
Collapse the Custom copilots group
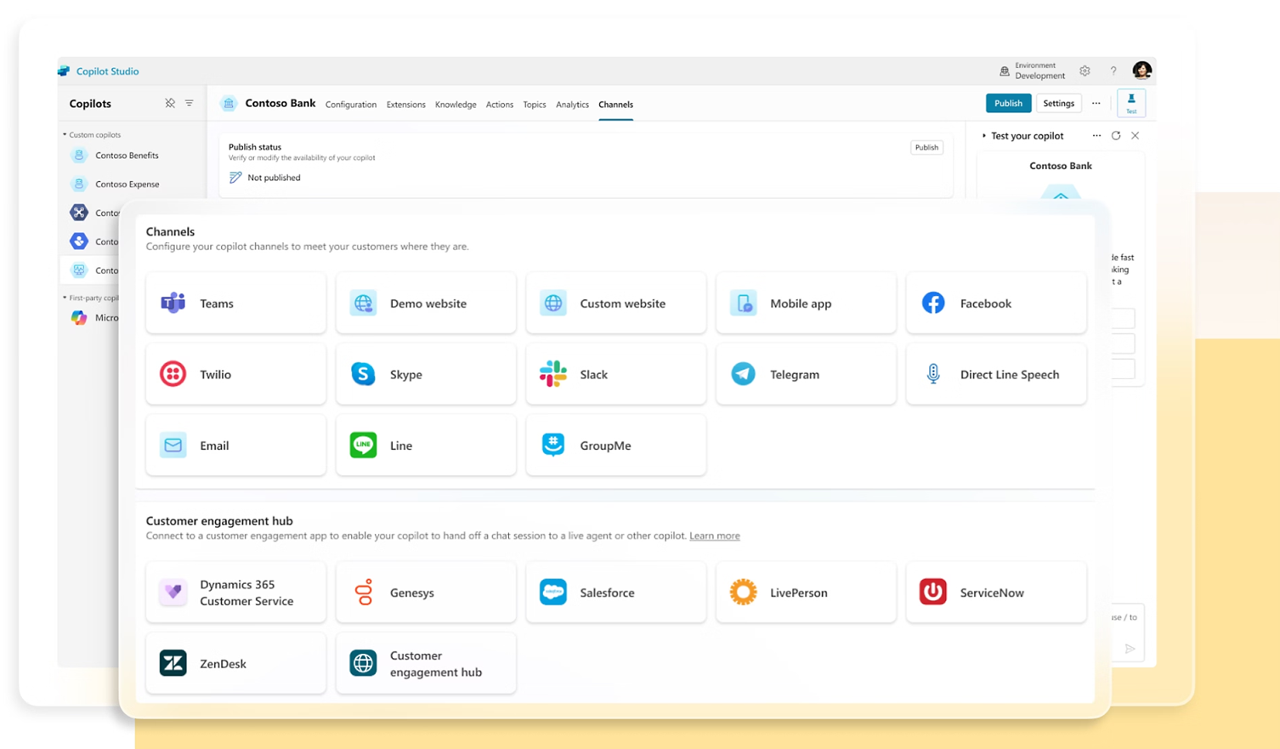65,134
